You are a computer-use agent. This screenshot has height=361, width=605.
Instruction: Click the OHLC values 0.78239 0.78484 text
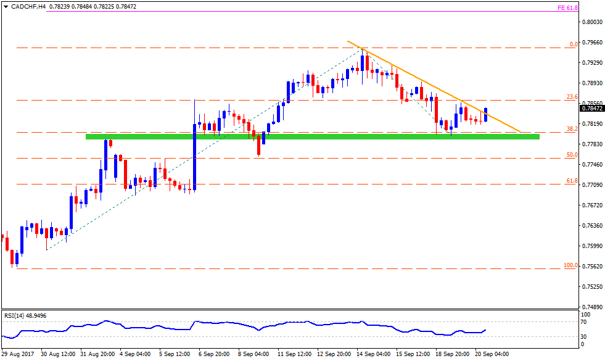[x=71, y=7]
